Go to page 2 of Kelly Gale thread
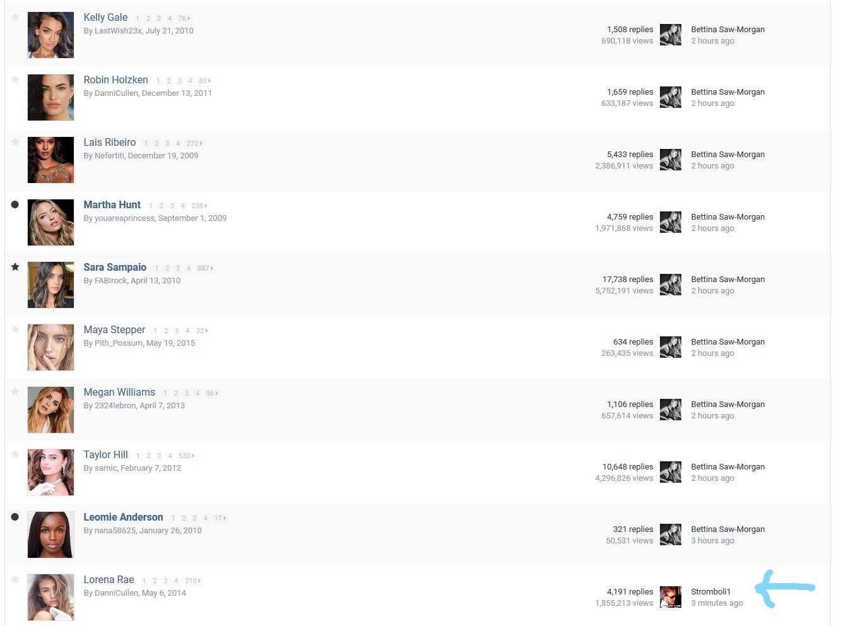Viewport: 841px width, 626px height. point(148,18)
